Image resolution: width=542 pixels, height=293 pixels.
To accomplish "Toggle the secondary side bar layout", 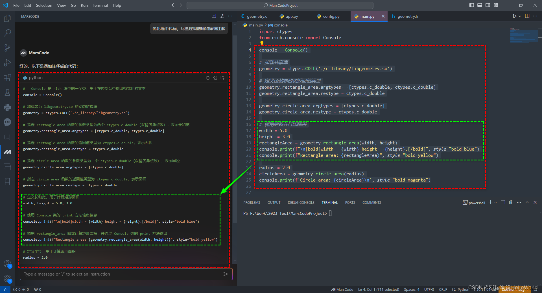I will point(488,5).
